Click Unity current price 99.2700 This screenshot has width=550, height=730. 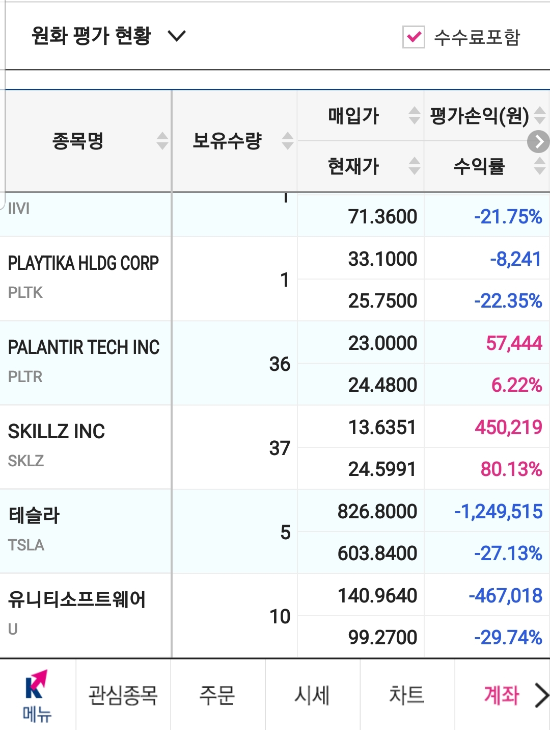click(383, 637)
